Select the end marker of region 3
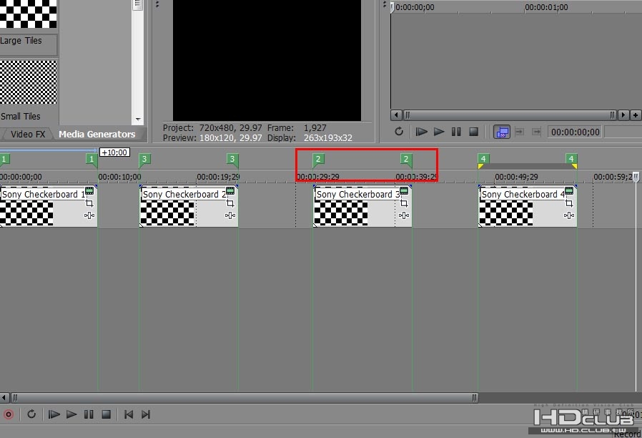The image size is (642, 438). (x=232, y=159)
